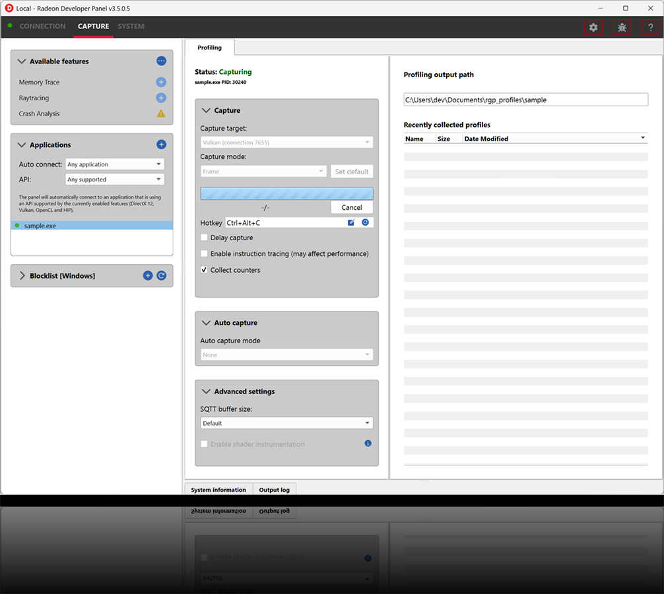This screenshot has height=594, width=664.
Task: Select sample.exe in applications list
Action: pos(92,226)
